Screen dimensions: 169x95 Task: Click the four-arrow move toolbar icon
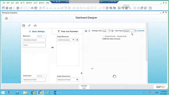tap(32, 8)
